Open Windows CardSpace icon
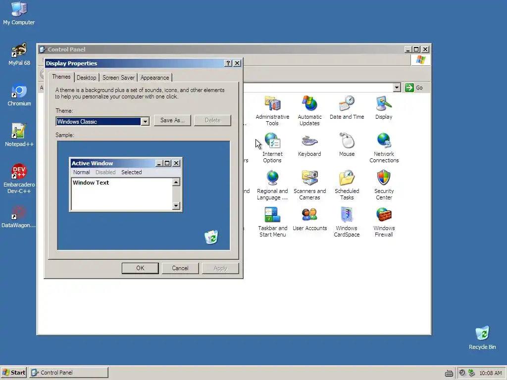507x380 pixels. (347, 222)
